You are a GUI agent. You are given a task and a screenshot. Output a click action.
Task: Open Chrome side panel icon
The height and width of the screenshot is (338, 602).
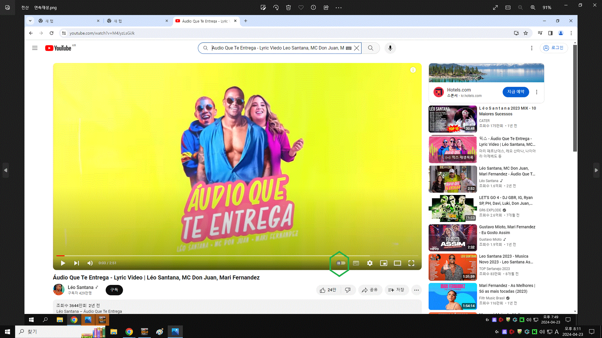pyautogui.click(x=550, y=33)
